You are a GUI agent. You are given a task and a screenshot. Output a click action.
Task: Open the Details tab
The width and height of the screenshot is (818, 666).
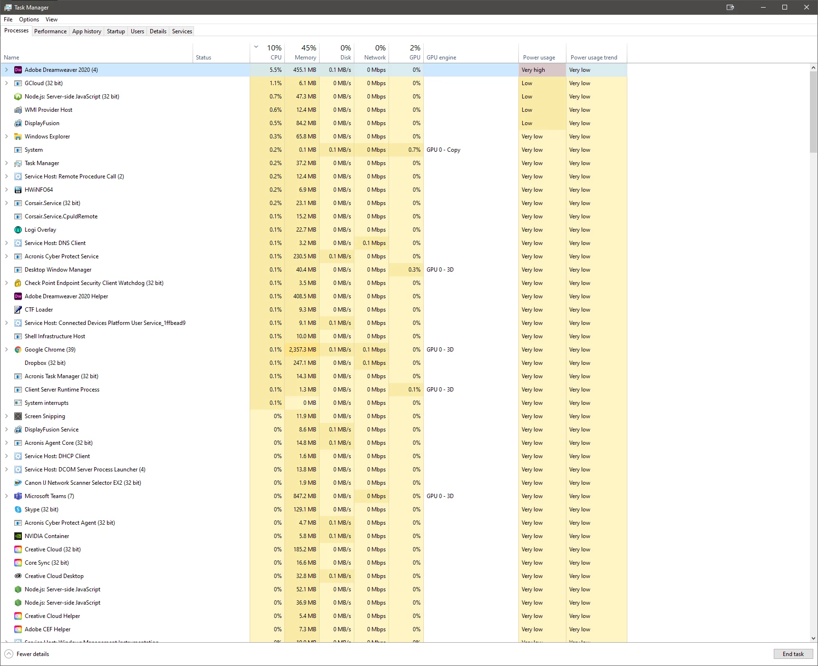(158, 31)
